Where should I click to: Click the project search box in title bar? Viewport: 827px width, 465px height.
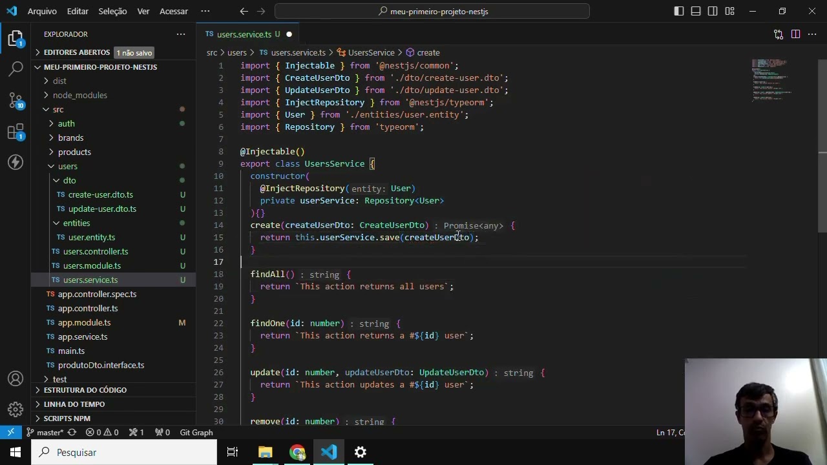coord(432,11)
